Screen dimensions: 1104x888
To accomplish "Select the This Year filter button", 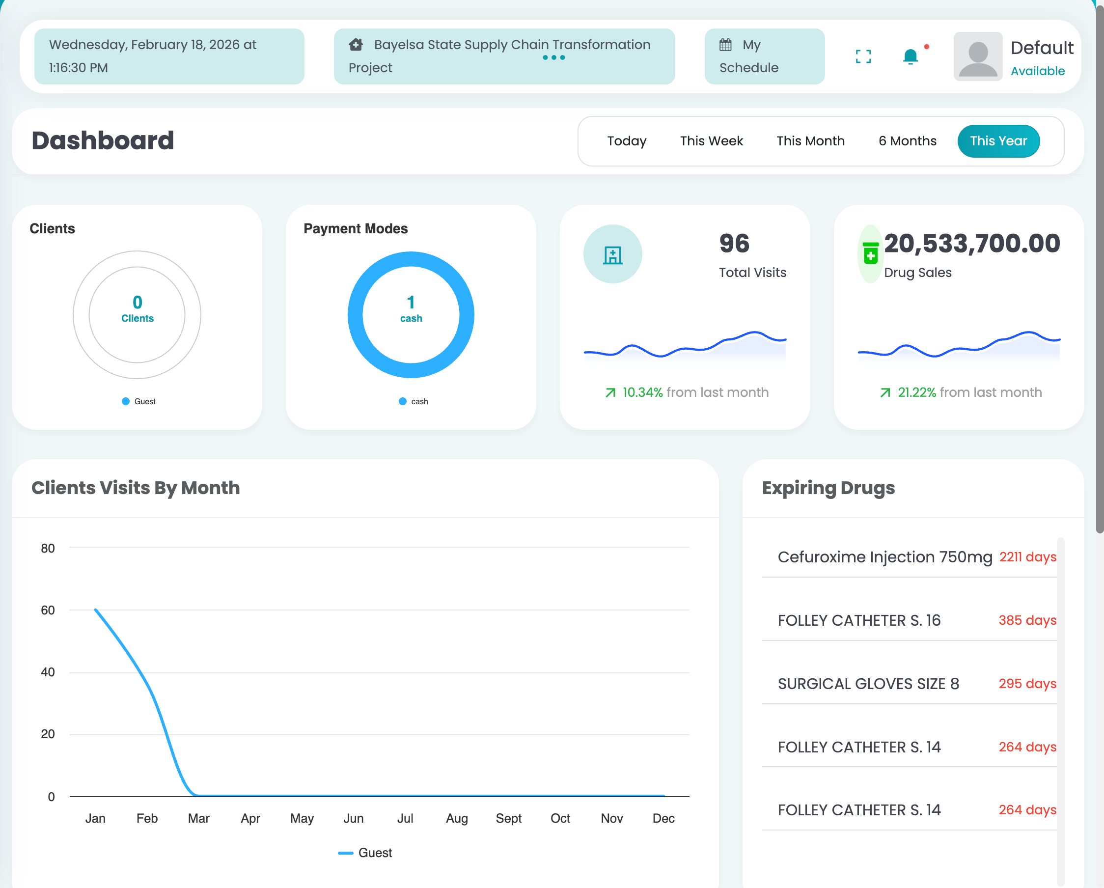I will pos(998,141).
